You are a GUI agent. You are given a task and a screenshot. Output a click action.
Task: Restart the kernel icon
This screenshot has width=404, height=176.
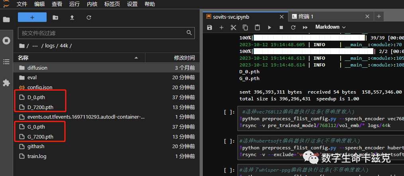293,27
